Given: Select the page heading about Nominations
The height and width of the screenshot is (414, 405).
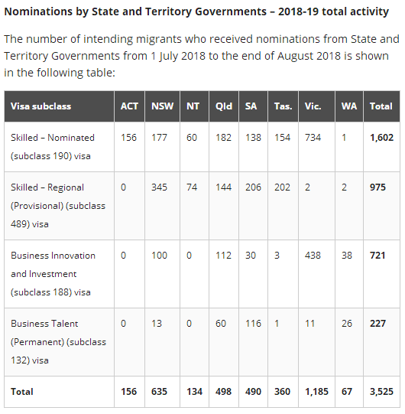Looking at the screenshot, I should [x=196, y=11].
